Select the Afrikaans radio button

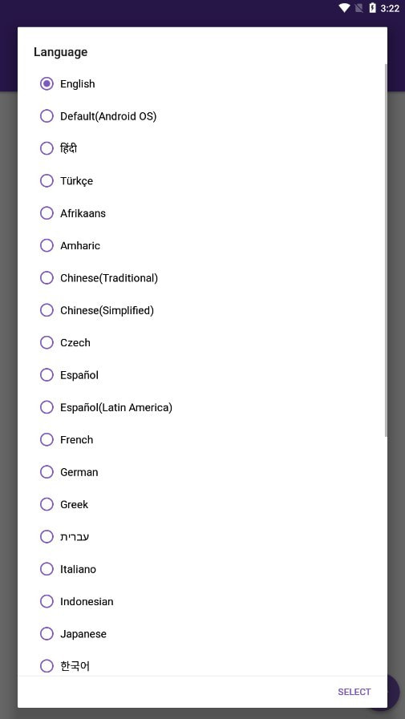pyautogui.click(x=47, y=213)
